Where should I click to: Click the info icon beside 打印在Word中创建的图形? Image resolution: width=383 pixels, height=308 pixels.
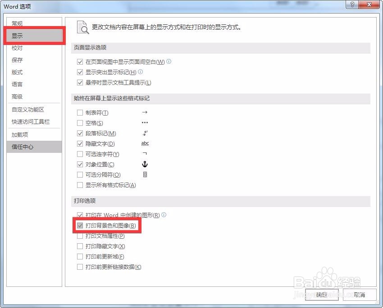click(164, 215)
